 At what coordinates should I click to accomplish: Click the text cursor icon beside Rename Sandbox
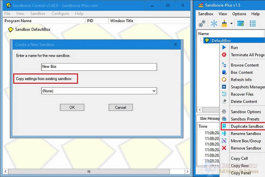tap(224, 133)
